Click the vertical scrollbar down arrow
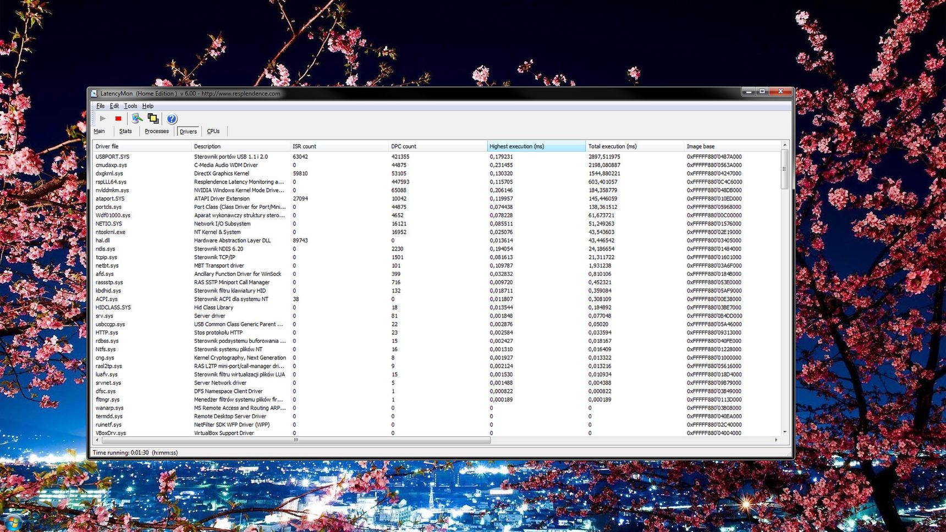946x532 pixels. click(x=785, y=432)
